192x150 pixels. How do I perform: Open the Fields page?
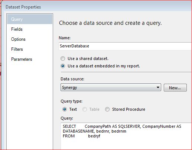coord(17,29)
